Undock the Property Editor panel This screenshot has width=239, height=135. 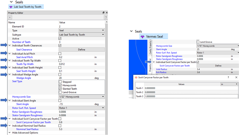click(103, 13)
